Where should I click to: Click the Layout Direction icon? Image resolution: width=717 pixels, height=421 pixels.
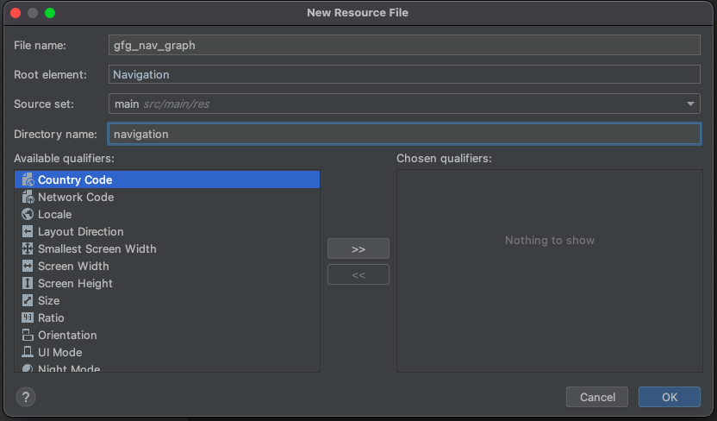(x=28, y=231)
